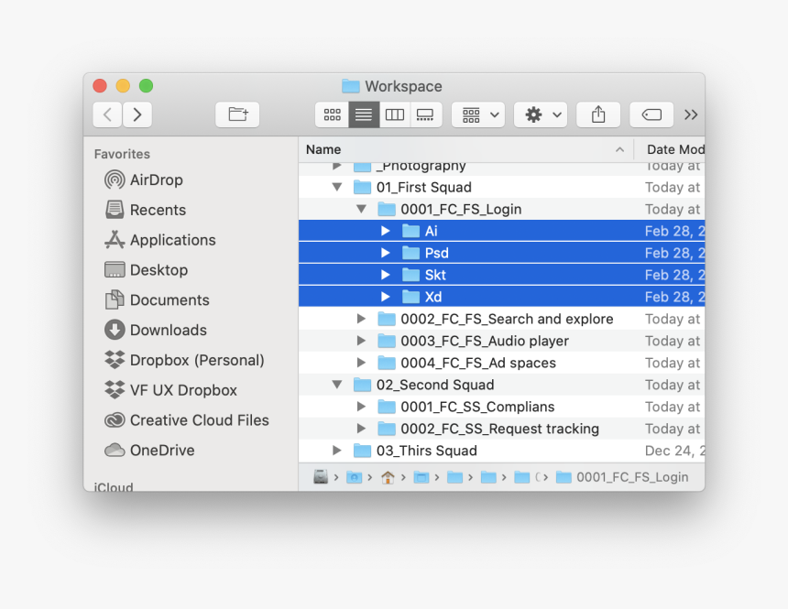Viewport: 788px width, 609px height.
Task: Collapse the 02_Second Squad folder
Action: pos(336,385)
